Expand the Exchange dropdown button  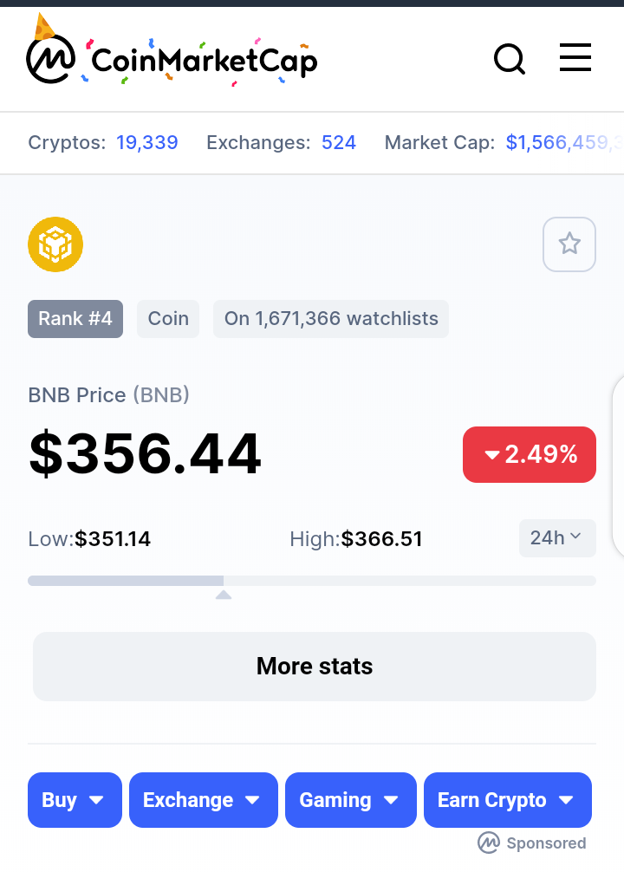point(203,800)
